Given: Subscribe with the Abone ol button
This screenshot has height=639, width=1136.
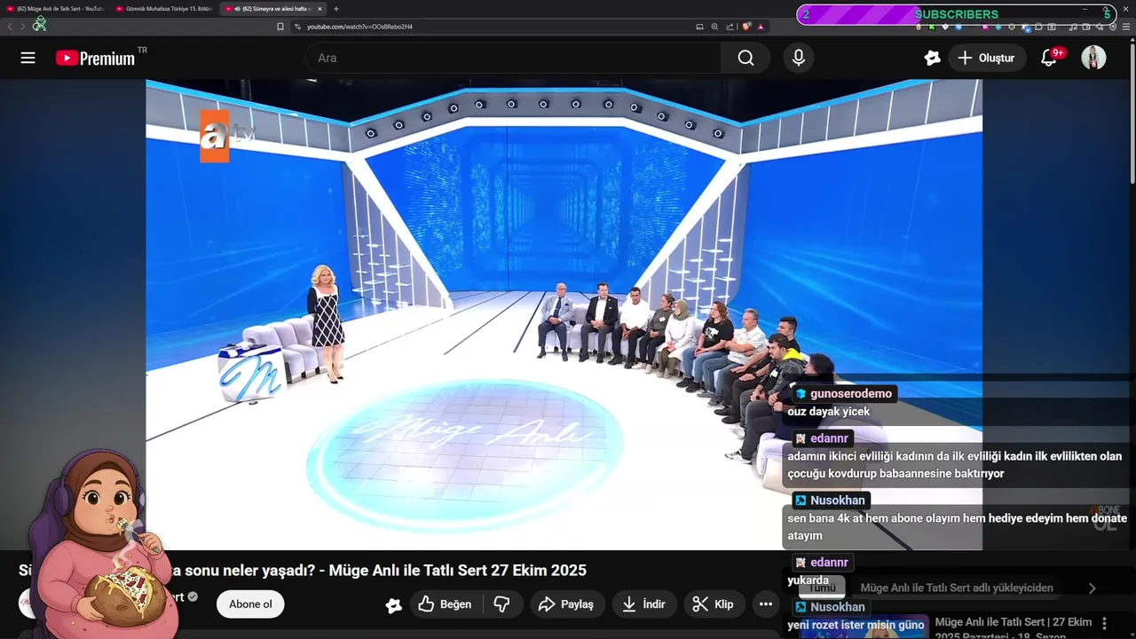Looking at the screenshot, I should pyautogui.click(x=250, y=604).
